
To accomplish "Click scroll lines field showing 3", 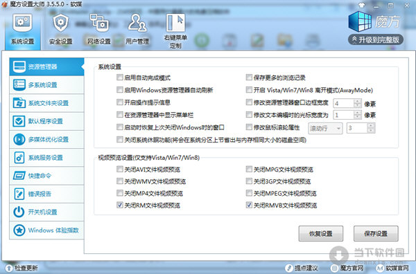I will point(357,128).
